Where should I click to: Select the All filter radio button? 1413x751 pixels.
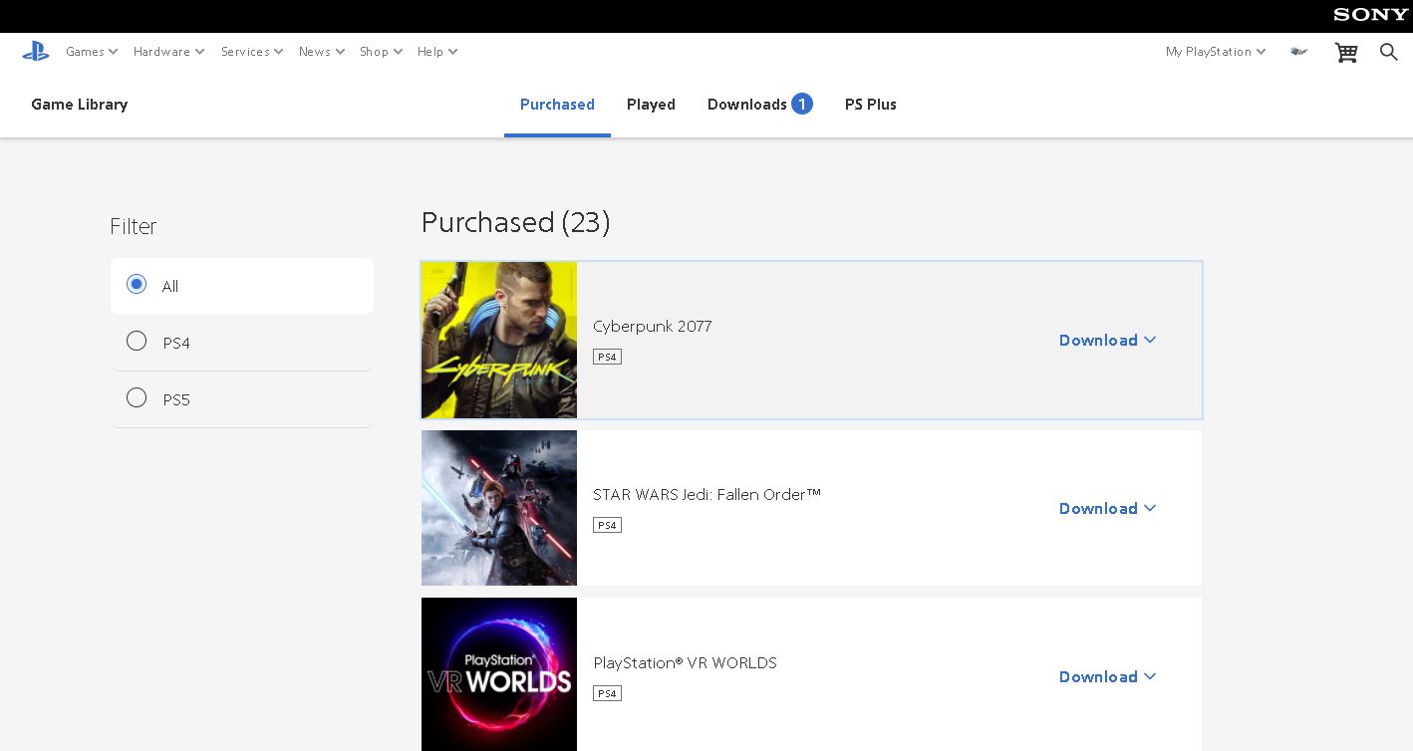137,285
